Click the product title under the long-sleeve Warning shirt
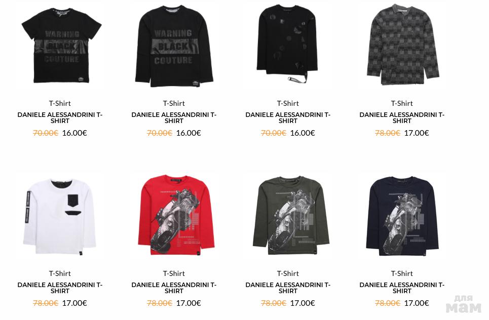Image resolution: width=489 pixels, height=320 pixels. point(174,118)
